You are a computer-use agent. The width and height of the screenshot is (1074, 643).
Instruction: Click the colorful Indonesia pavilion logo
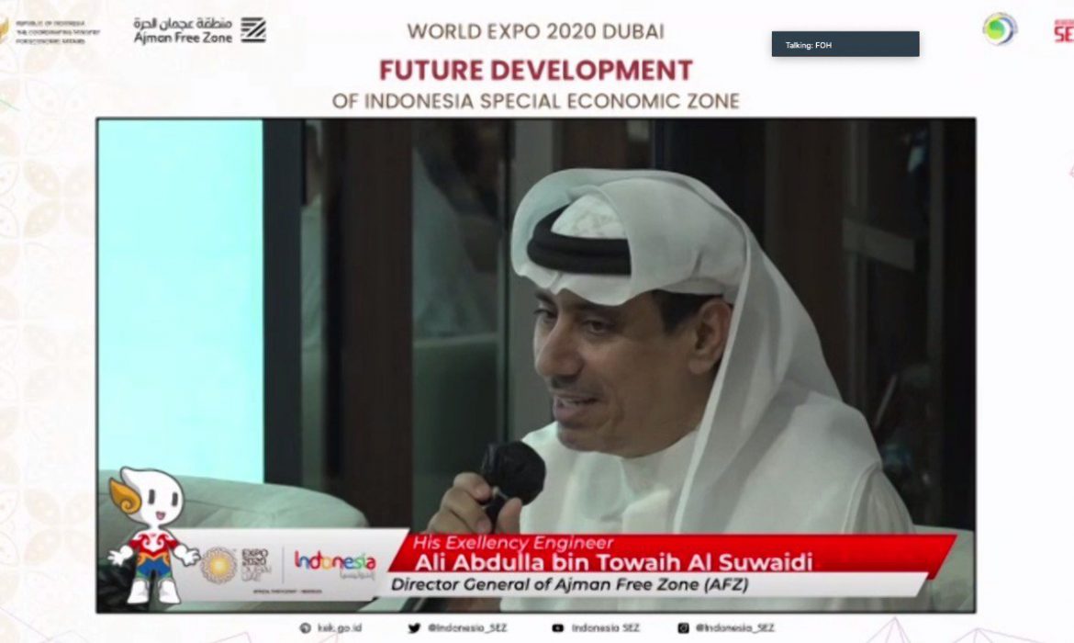(335, 563)
